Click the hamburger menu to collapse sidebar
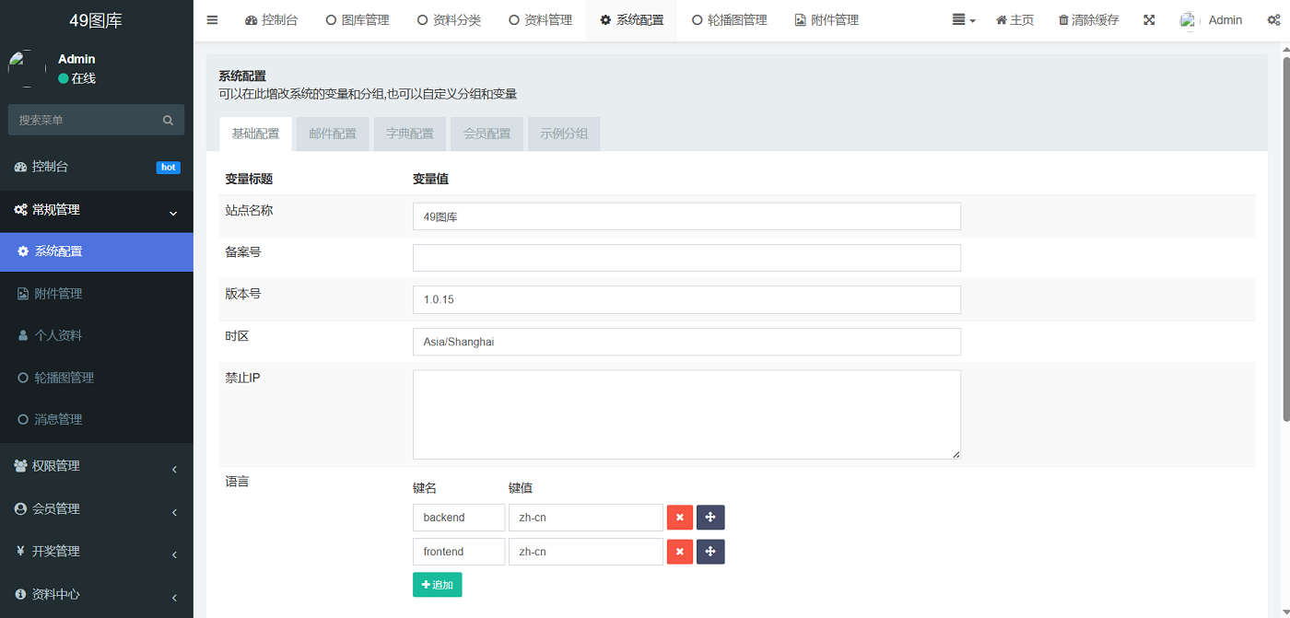This screenshot has width=1290, height=618. pos(211,19)
